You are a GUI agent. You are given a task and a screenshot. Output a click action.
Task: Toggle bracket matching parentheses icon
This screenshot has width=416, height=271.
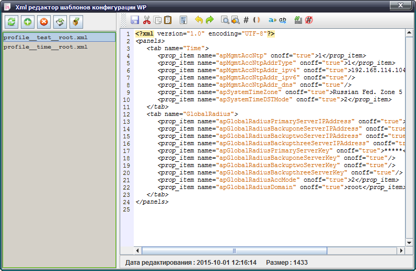(x=257, y=20)
